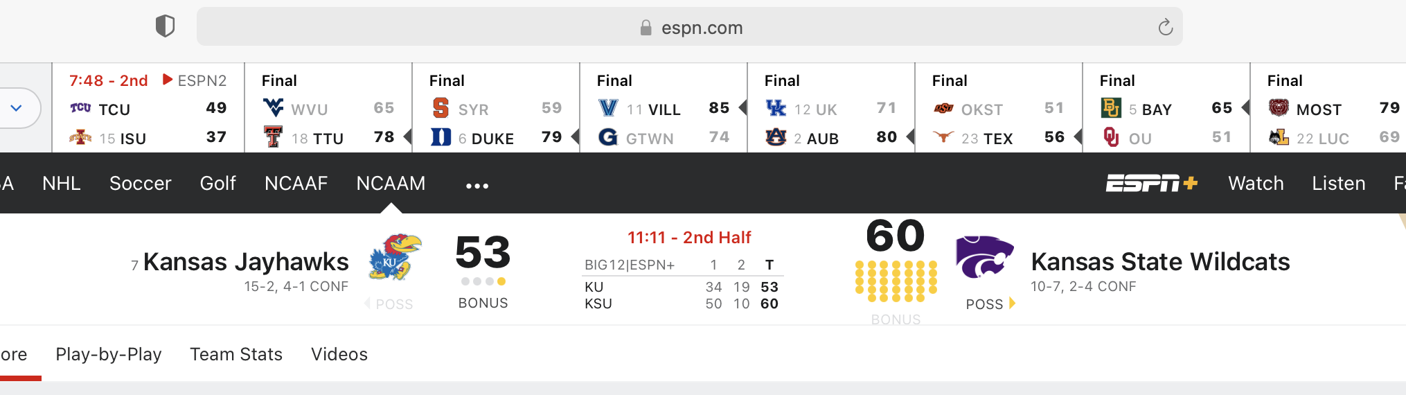The width and height of the screenshot is (1406, 395).
Task: Click the Baylor logo in the scoreboard
Action: click(x=1111, y=108)
